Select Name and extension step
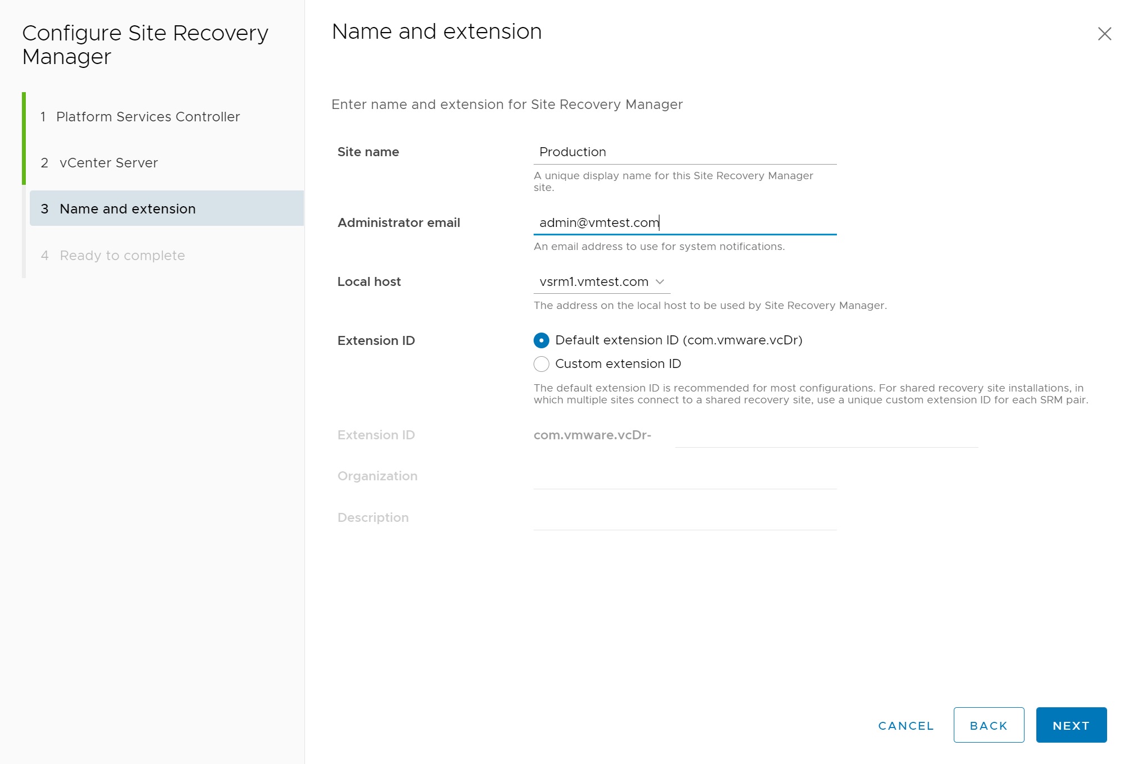Viewport: 1129px width, 764px height. coord(128,209)
